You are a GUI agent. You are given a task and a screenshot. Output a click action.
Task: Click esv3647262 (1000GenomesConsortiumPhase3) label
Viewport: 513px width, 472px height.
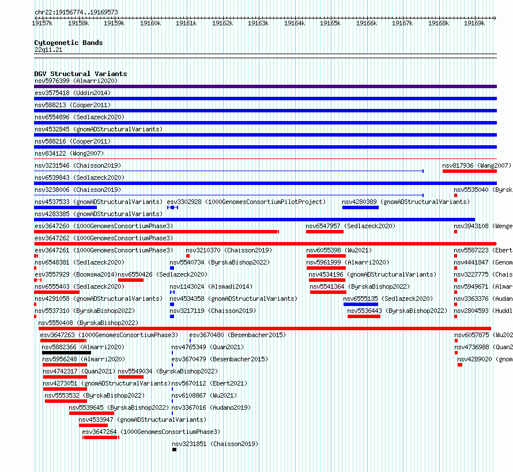point(104,238)
